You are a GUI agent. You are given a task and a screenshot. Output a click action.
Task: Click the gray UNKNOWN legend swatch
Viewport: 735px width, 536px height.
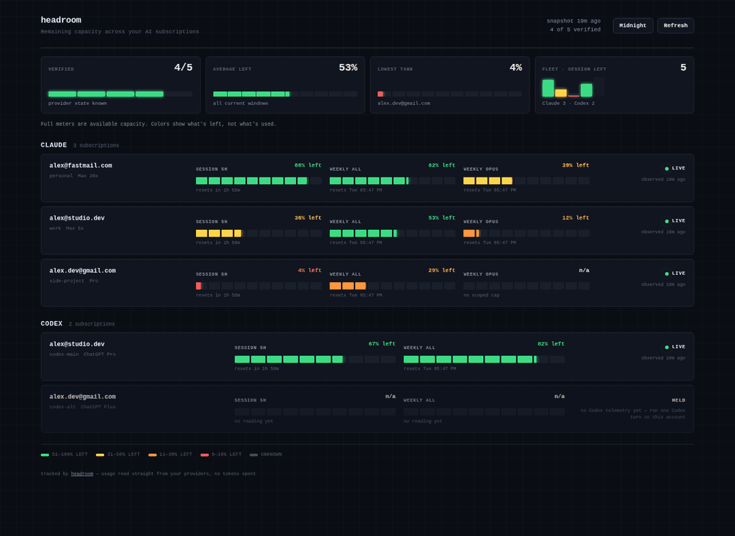point(254,455)
